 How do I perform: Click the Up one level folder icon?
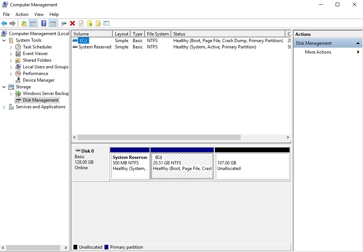point(24,24)
